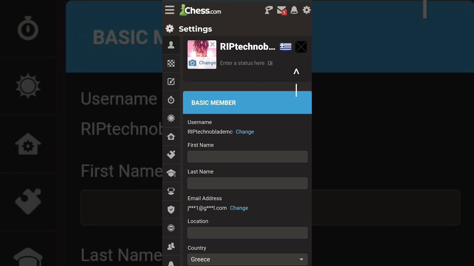Focus the Last Name input field
The height and width of the screenshot is (266, 474).
point(247,183)
